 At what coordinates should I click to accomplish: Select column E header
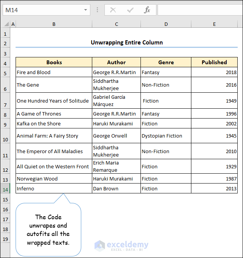215,24
